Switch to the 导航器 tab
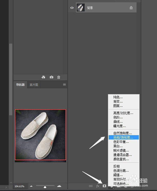This screenshot has height=191, width=157. pyautogui.click(x=20, y=85)
